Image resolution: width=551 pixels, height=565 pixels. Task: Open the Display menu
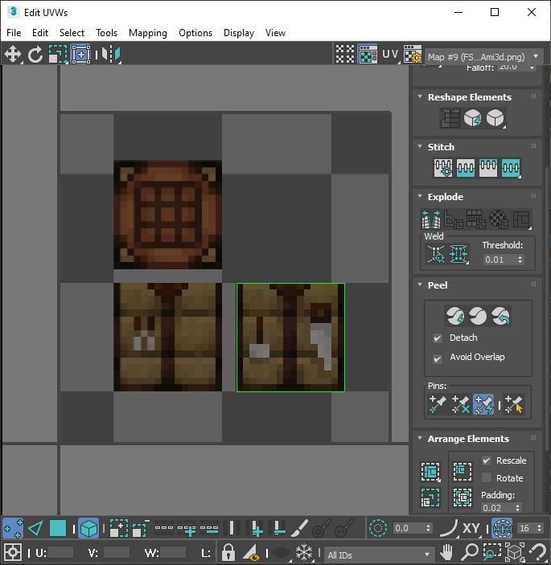coord(239,33)
